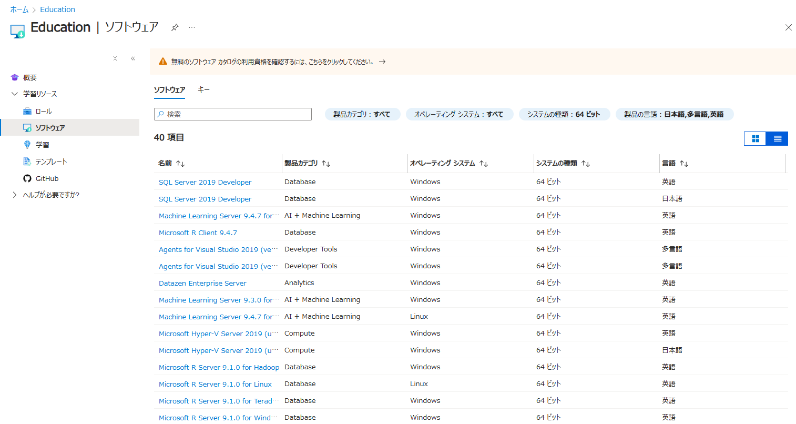Open Microsoft R Server 9.1.0 for Linux
The width and height of the screenshot is (796, 424).
click(x=215, y=384)
